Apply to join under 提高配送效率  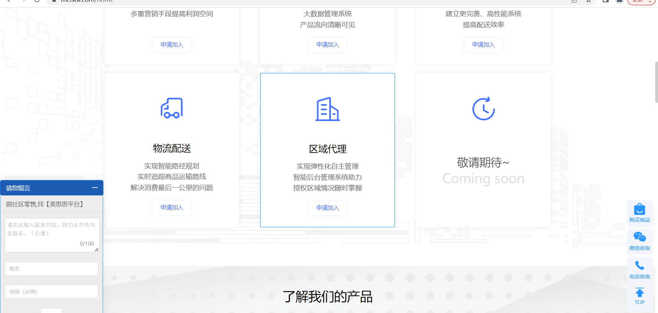[x=483, y=45]
